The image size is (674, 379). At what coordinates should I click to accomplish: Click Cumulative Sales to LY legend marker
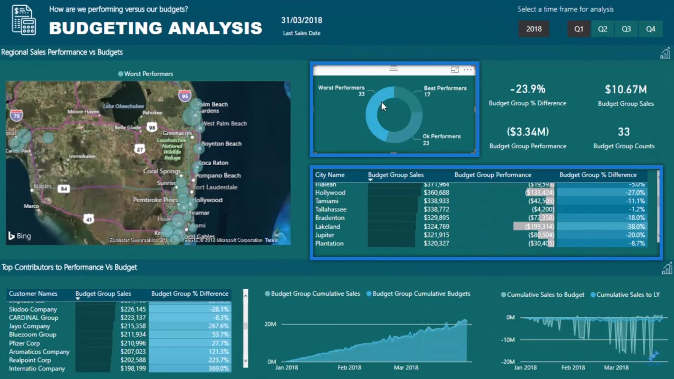click(593, 295)
